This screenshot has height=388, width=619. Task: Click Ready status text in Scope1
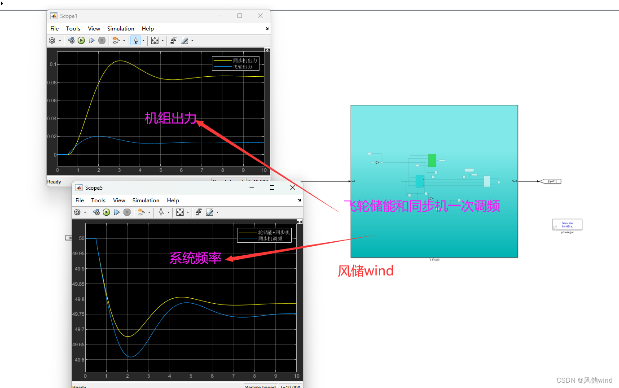click(x=54, y=182)
